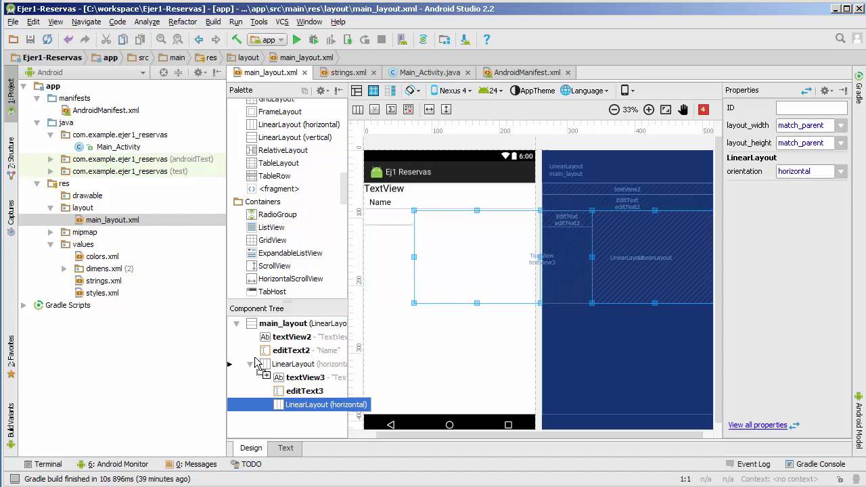Open the Nexus 4 device dropdown
Viewport: 866px width, 487px height.
point(450,91)
